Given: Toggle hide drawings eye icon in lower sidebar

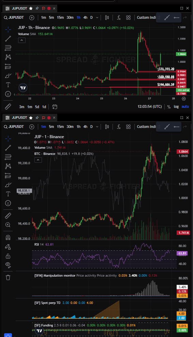Looking at the screenshot, I should coord(8,265).
